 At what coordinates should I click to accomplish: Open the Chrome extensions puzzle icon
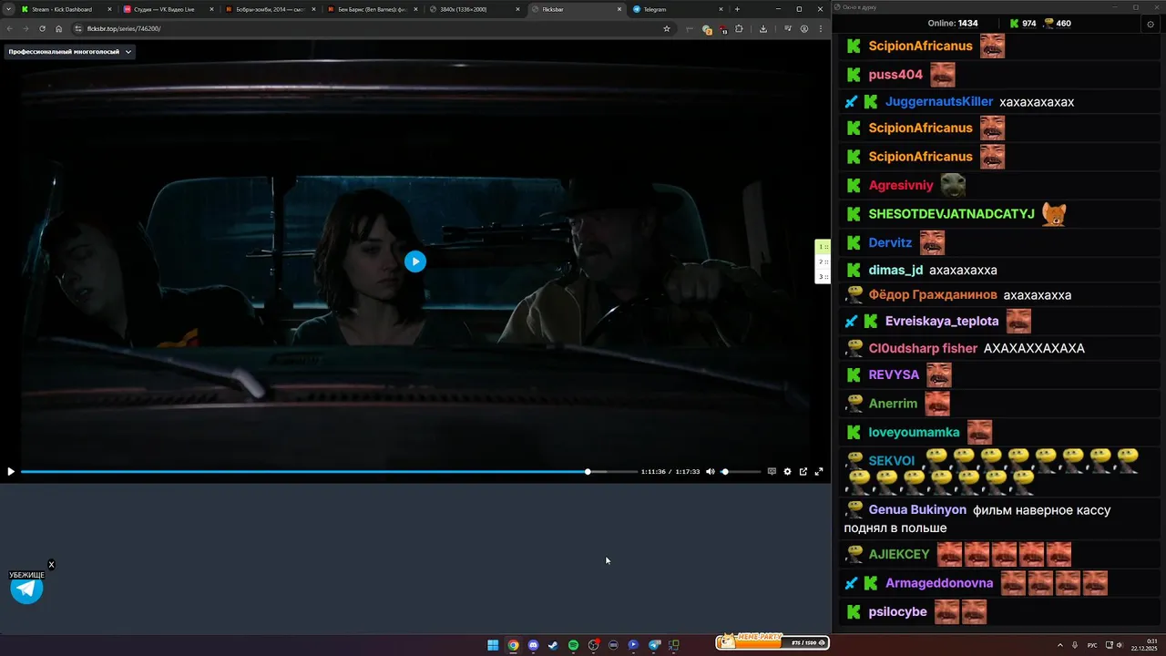739,28
